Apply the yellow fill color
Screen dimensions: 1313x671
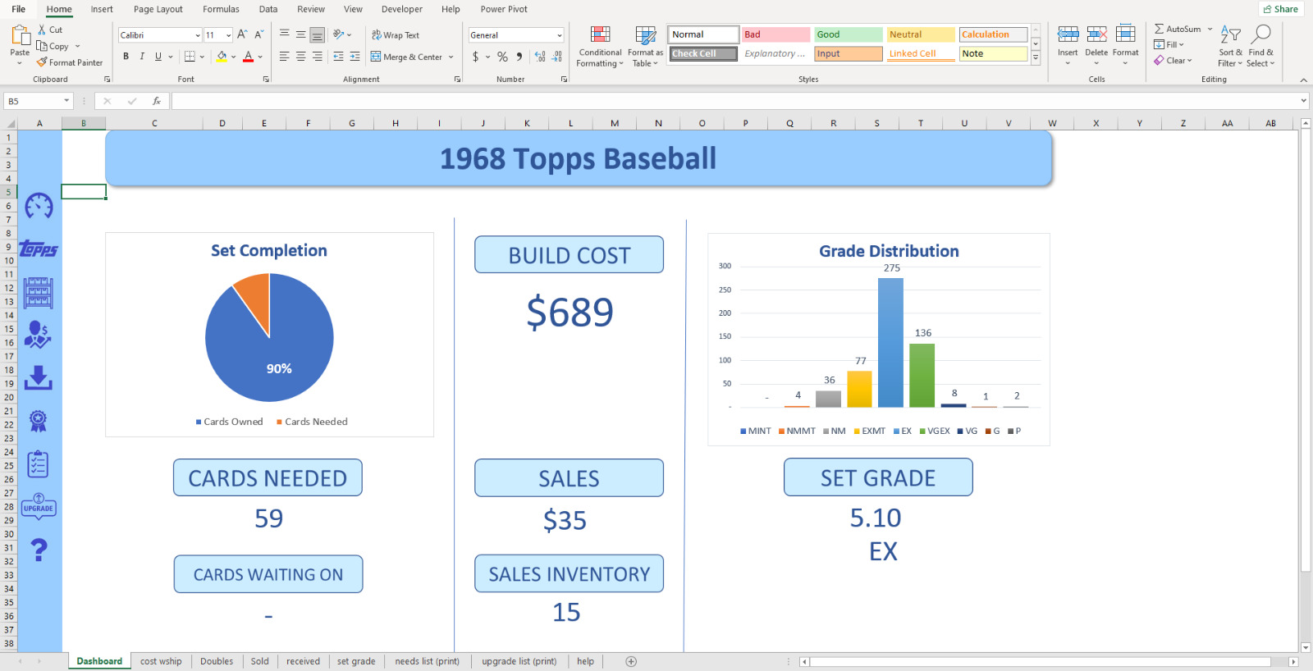point(222,57)
